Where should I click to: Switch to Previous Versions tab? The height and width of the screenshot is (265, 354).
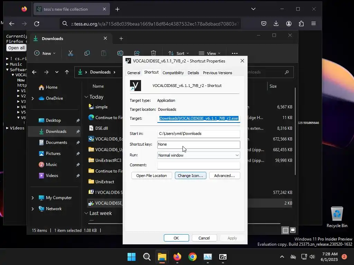click(217, 73)
